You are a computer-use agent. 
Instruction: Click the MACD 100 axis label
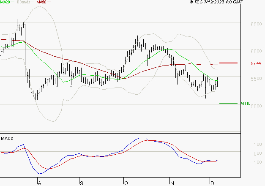[x=258, y=145]
